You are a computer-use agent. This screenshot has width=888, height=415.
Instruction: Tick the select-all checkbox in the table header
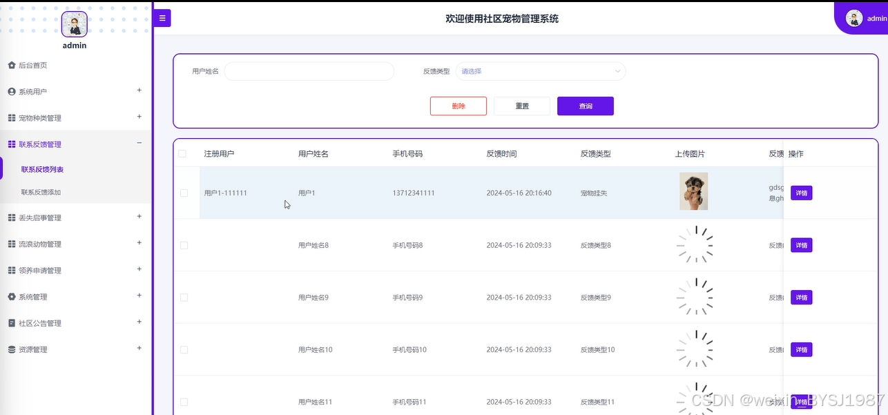click(x=182, y=153)
